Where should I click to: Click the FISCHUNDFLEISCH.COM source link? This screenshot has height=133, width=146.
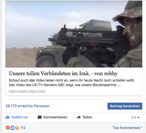tap(27, 92)
